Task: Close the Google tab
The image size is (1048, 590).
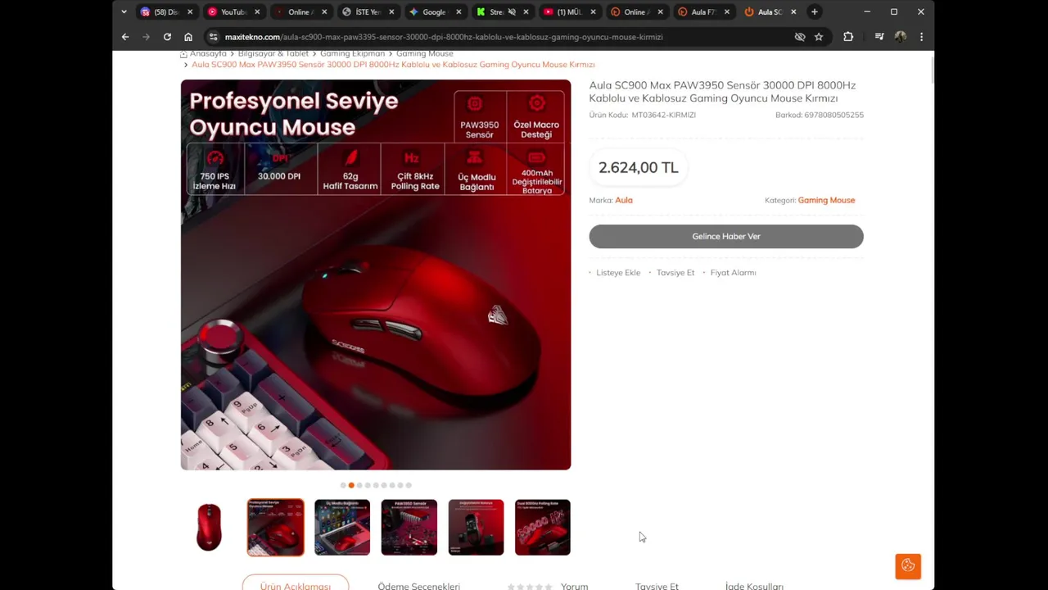Action: point(458,11)
